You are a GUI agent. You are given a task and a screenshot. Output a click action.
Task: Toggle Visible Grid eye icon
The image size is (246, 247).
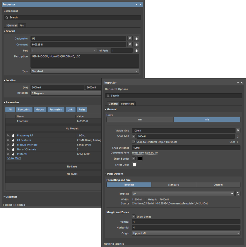click(238, 131)
